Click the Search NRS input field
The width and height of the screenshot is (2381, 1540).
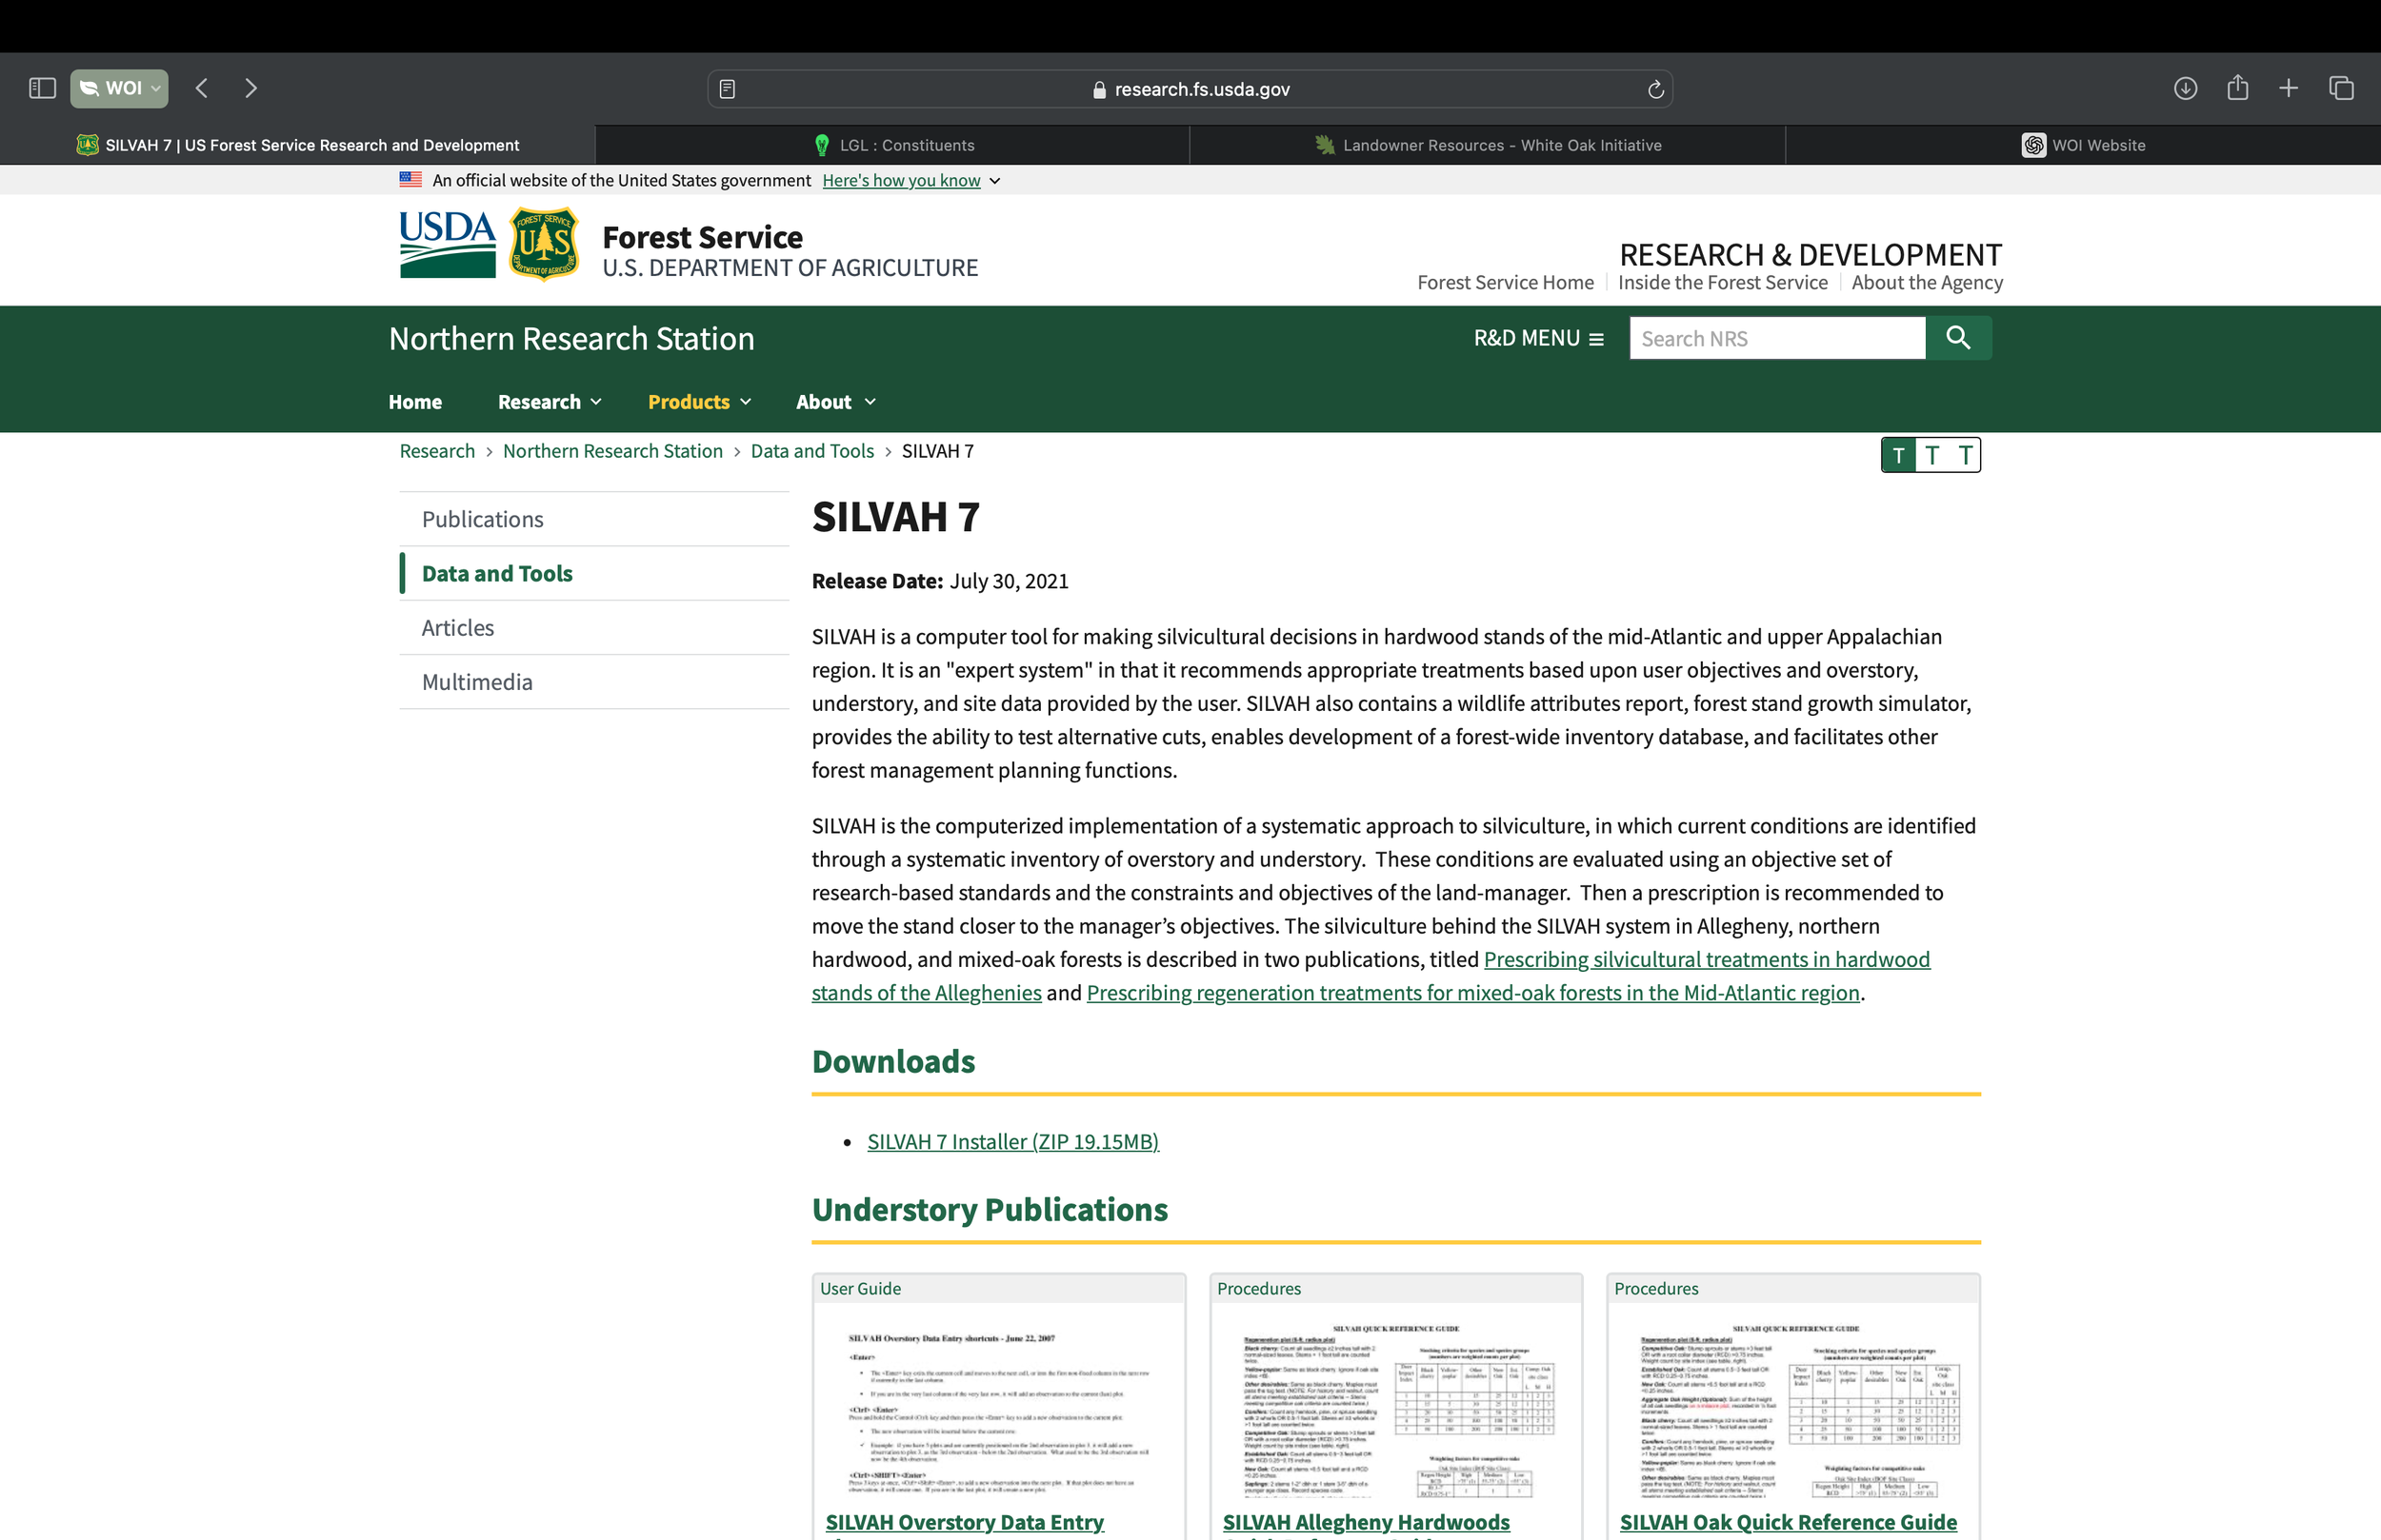coord(1775,338)
